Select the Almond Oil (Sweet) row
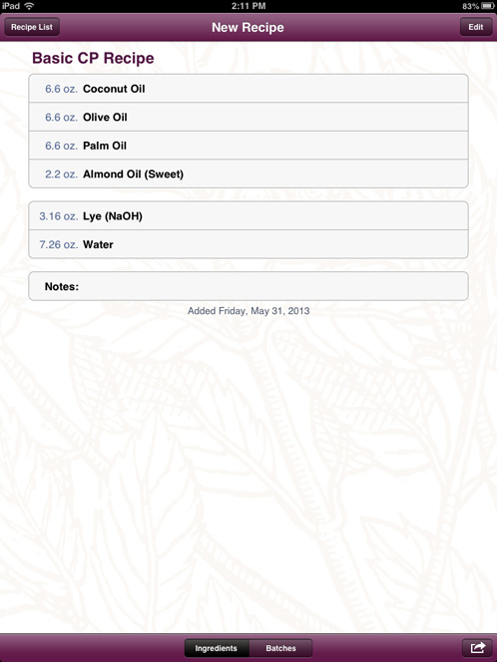 [248, 173]
